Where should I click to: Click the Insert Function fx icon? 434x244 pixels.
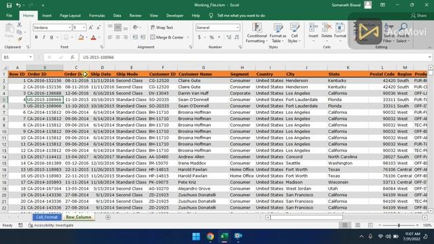click(x=73, y=57)
